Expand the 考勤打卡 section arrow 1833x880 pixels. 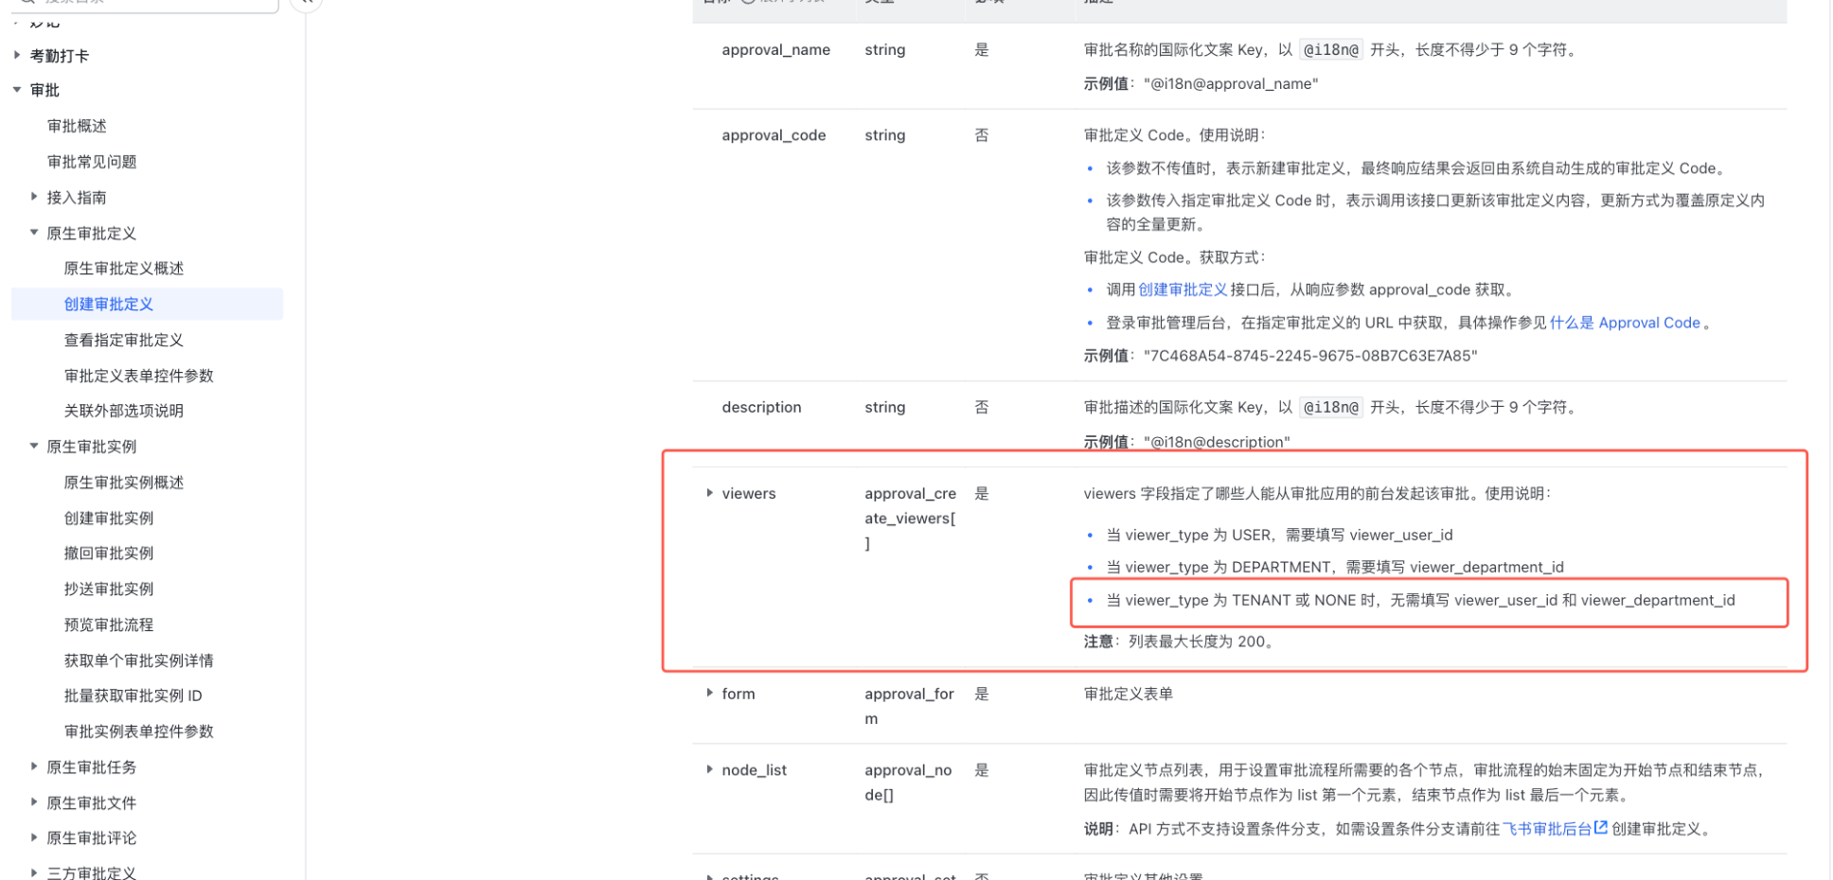(17, 56)
